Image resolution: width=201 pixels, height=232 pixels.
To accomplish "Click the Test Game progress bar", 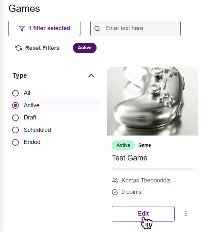I will [152, 169].
